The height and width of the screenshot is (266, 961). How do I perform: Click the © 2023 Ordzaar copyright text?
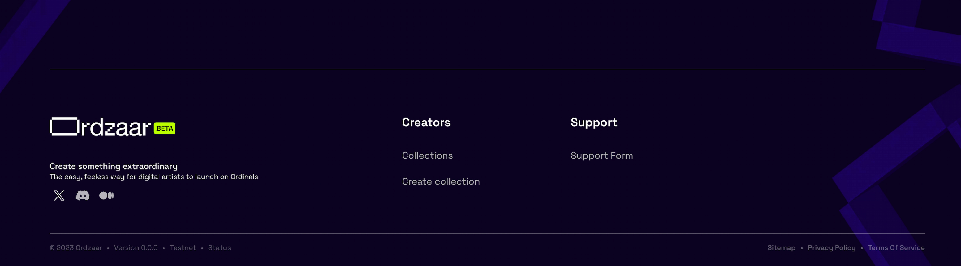tap(76, 248)
